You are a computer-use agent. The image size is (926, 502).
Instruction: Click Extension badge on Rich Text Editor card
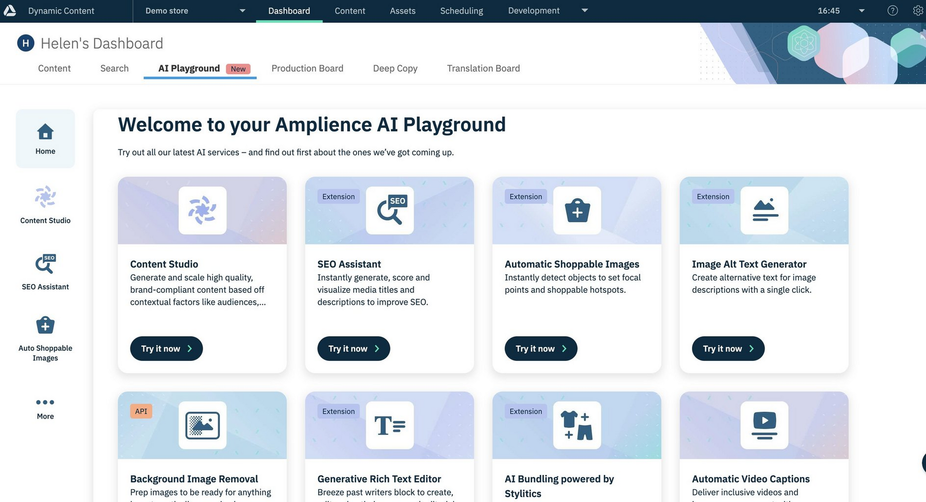(x=338, y=411)
